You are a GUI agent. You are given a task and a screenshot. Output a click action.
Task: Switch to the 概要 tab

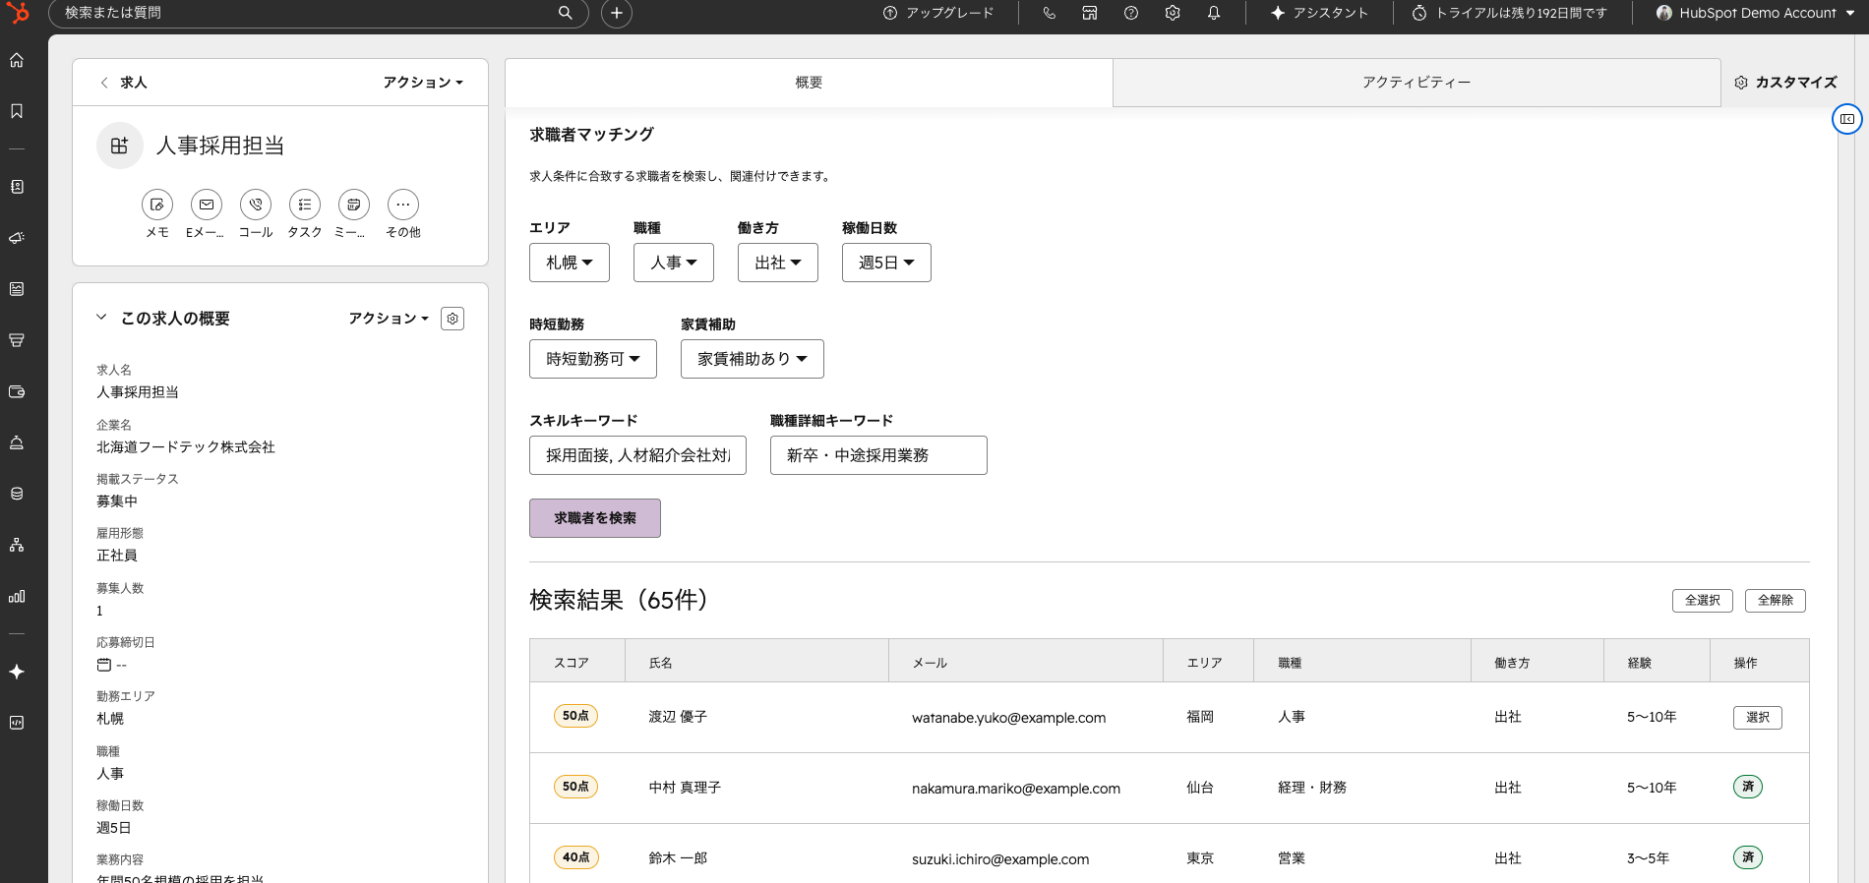pos(809,83)
